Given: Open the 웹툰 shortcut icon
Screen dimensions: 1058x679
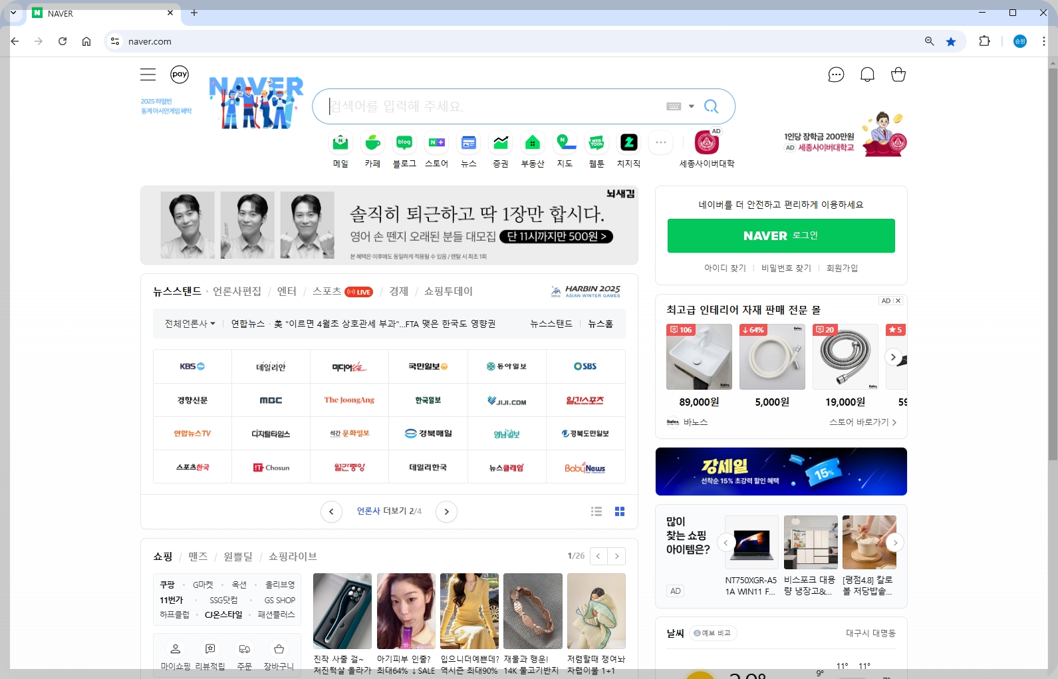Looking at the screenshot, I should (596, 142).
